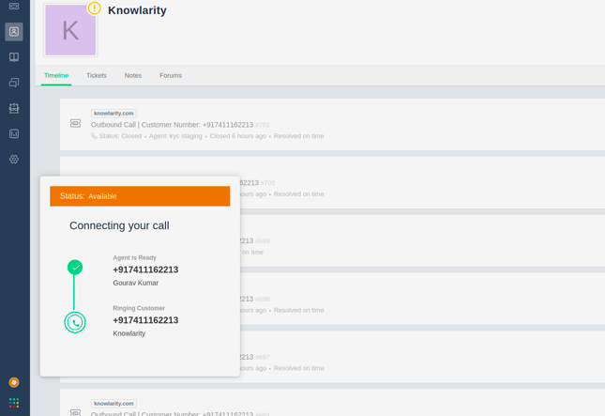Switch to the Notes tab
Viewport: 605px width, 416px height.
click(133, 75)
